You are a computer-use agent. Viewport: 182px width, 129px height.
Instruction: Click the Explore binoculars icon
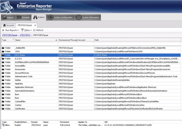[x=35, y=17]
